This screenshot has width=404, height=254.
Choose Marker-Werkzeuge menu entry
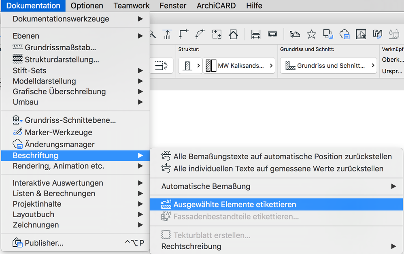75,132
